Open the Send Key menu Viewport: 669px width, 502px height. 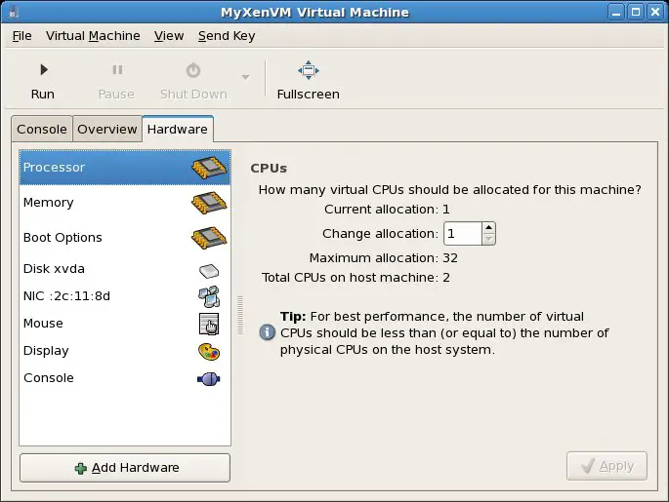[x=226, y=36]
